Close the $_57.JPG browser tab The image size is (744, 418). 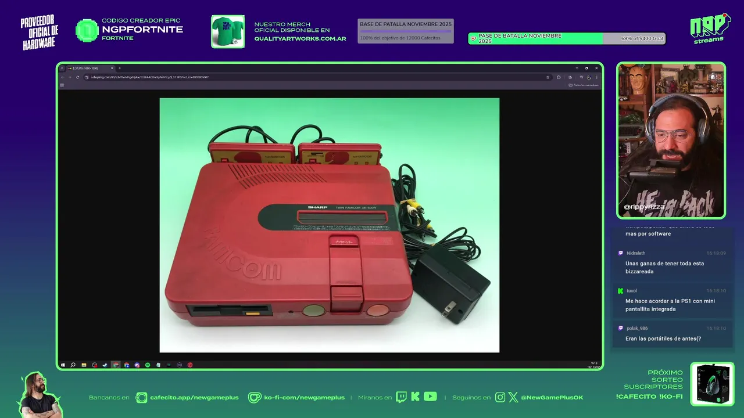(112, 68)
